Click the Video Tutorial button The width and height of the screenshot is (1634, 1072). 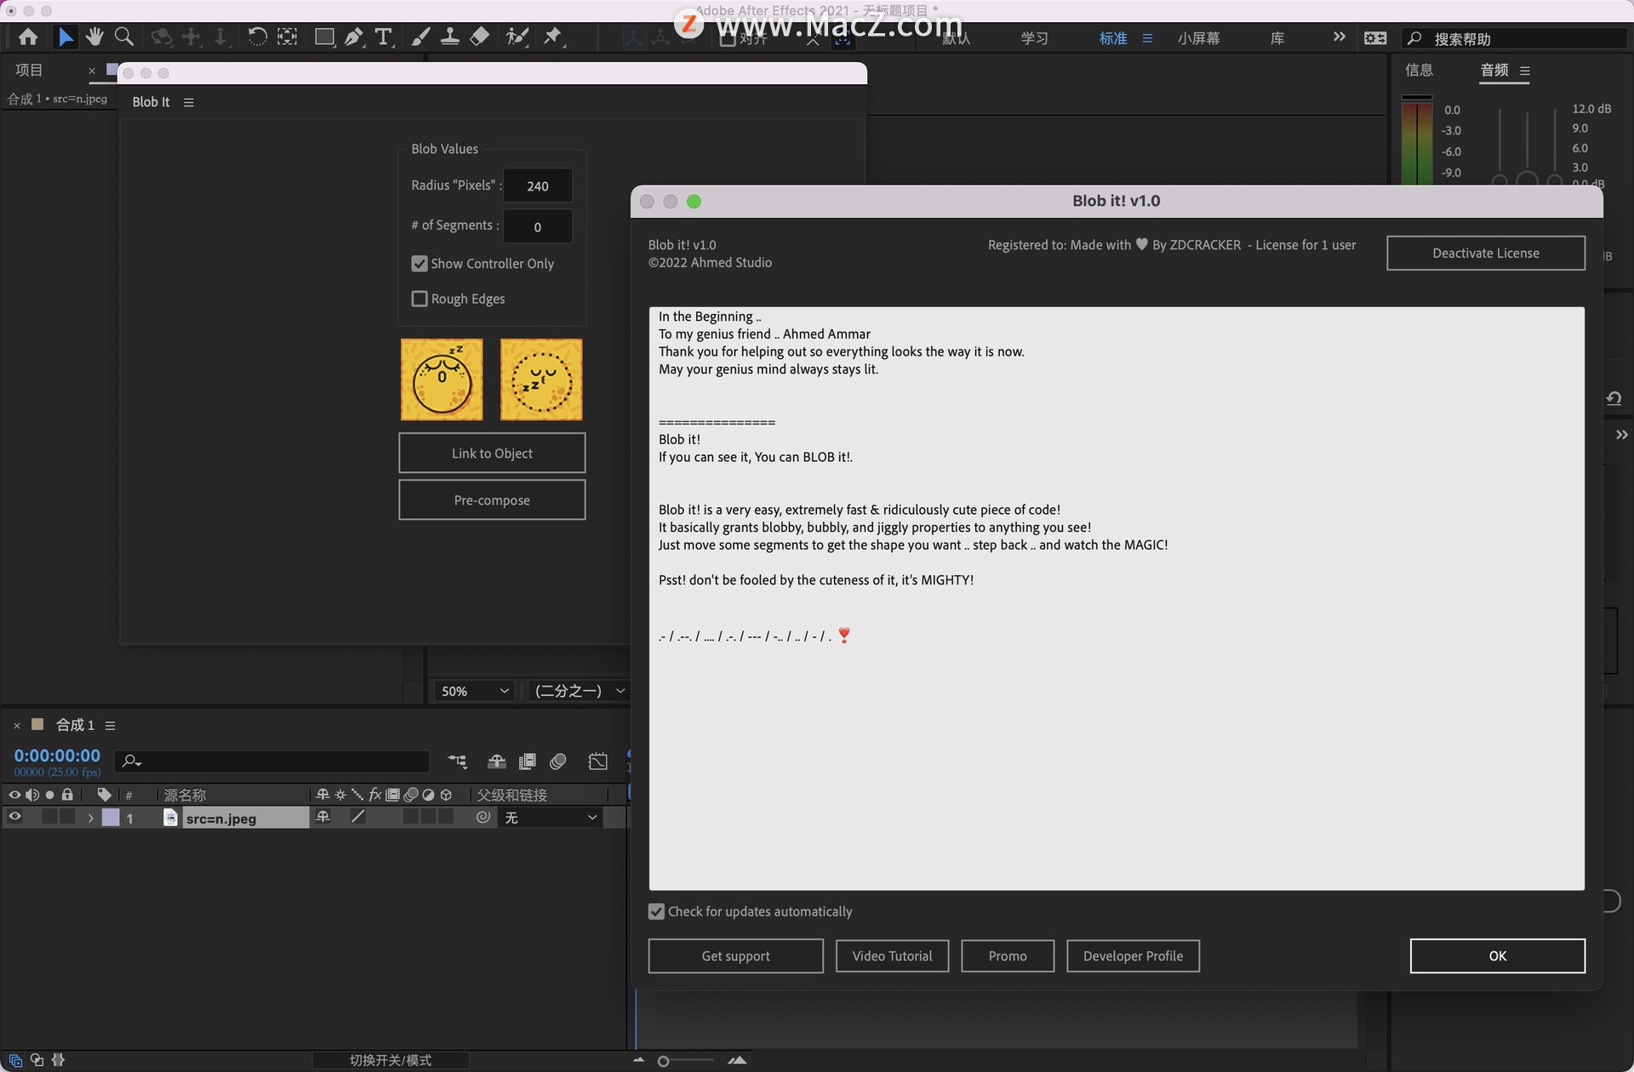891,955
